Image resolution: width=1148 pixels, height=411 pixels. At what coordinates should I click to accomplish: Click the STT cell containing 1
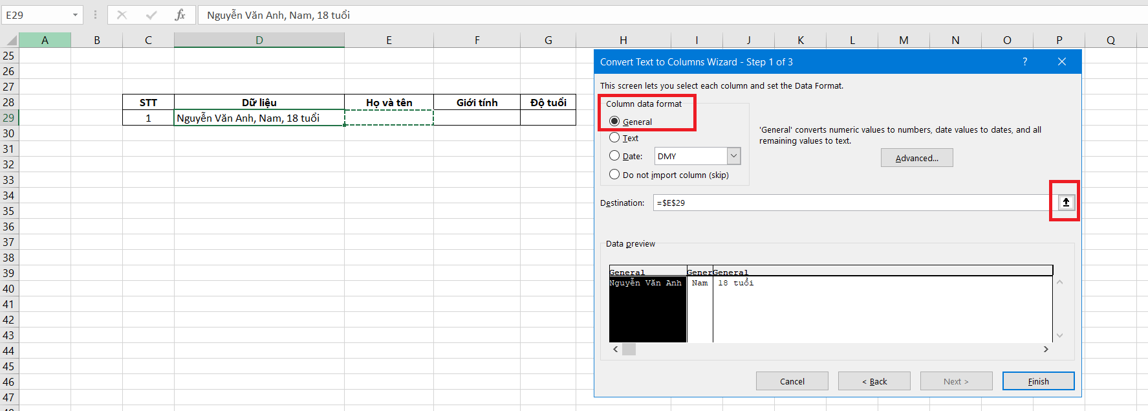(x=148, y=118)
